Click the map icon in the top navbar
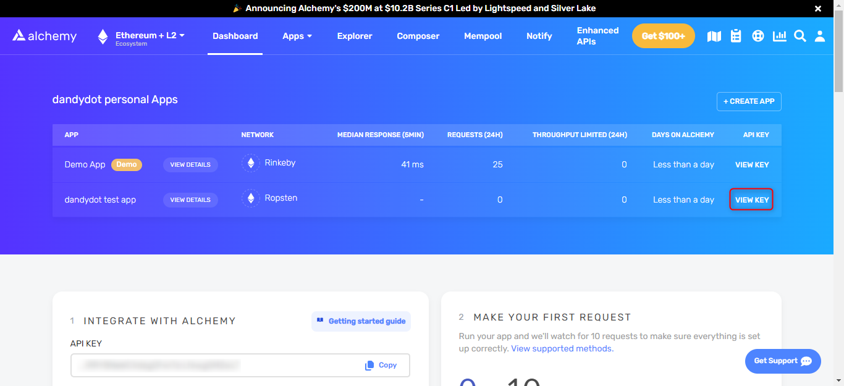This screenshot has width=844, height=386. tap(714, 36)
